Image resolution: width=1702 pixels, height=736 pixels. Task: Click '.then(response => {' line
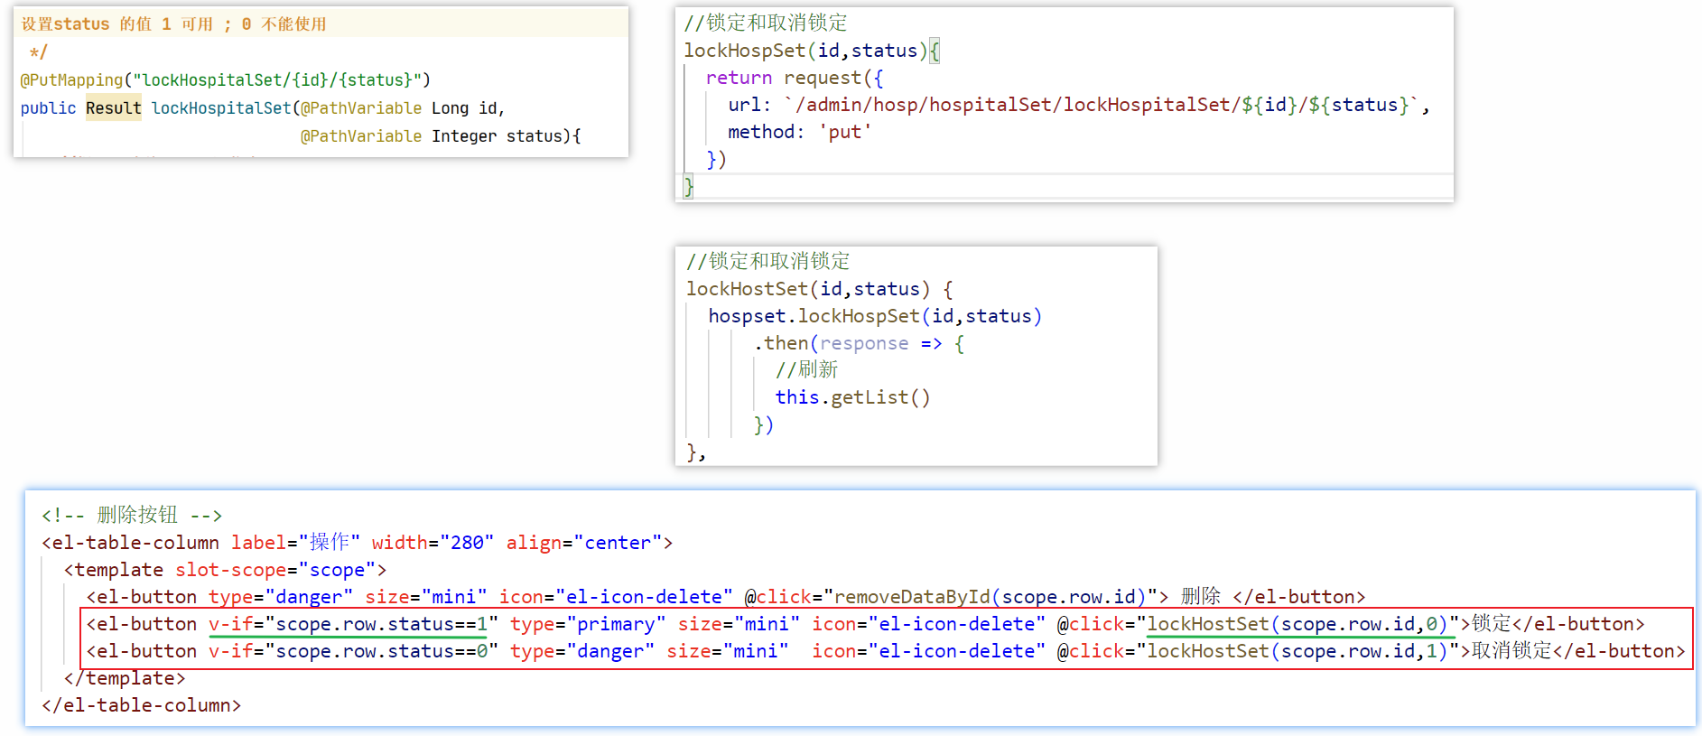pyautogui.click(x=859, y=343)
